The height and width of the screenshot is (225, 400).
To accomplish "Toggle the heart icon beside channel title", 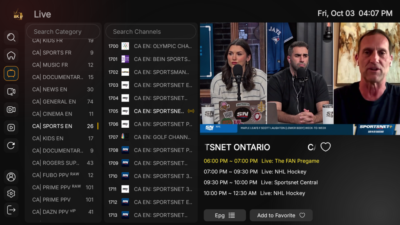I will (x=325, y=147).
